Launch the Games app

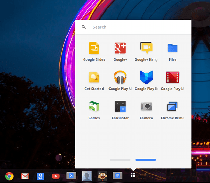[94, 106]
